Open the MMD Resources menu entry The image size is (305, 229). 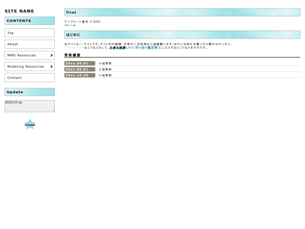pos(29,55)
